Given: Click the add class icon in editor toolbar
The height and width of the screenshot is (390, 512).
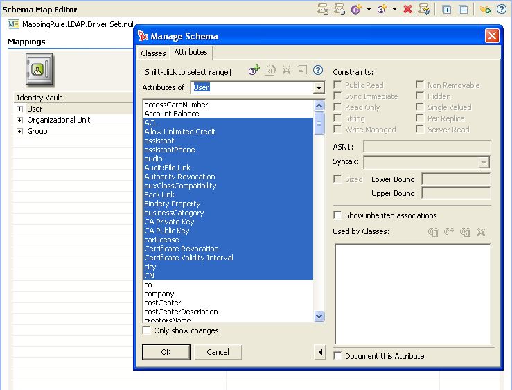Looking at the screenshot, I should point(356,9).
